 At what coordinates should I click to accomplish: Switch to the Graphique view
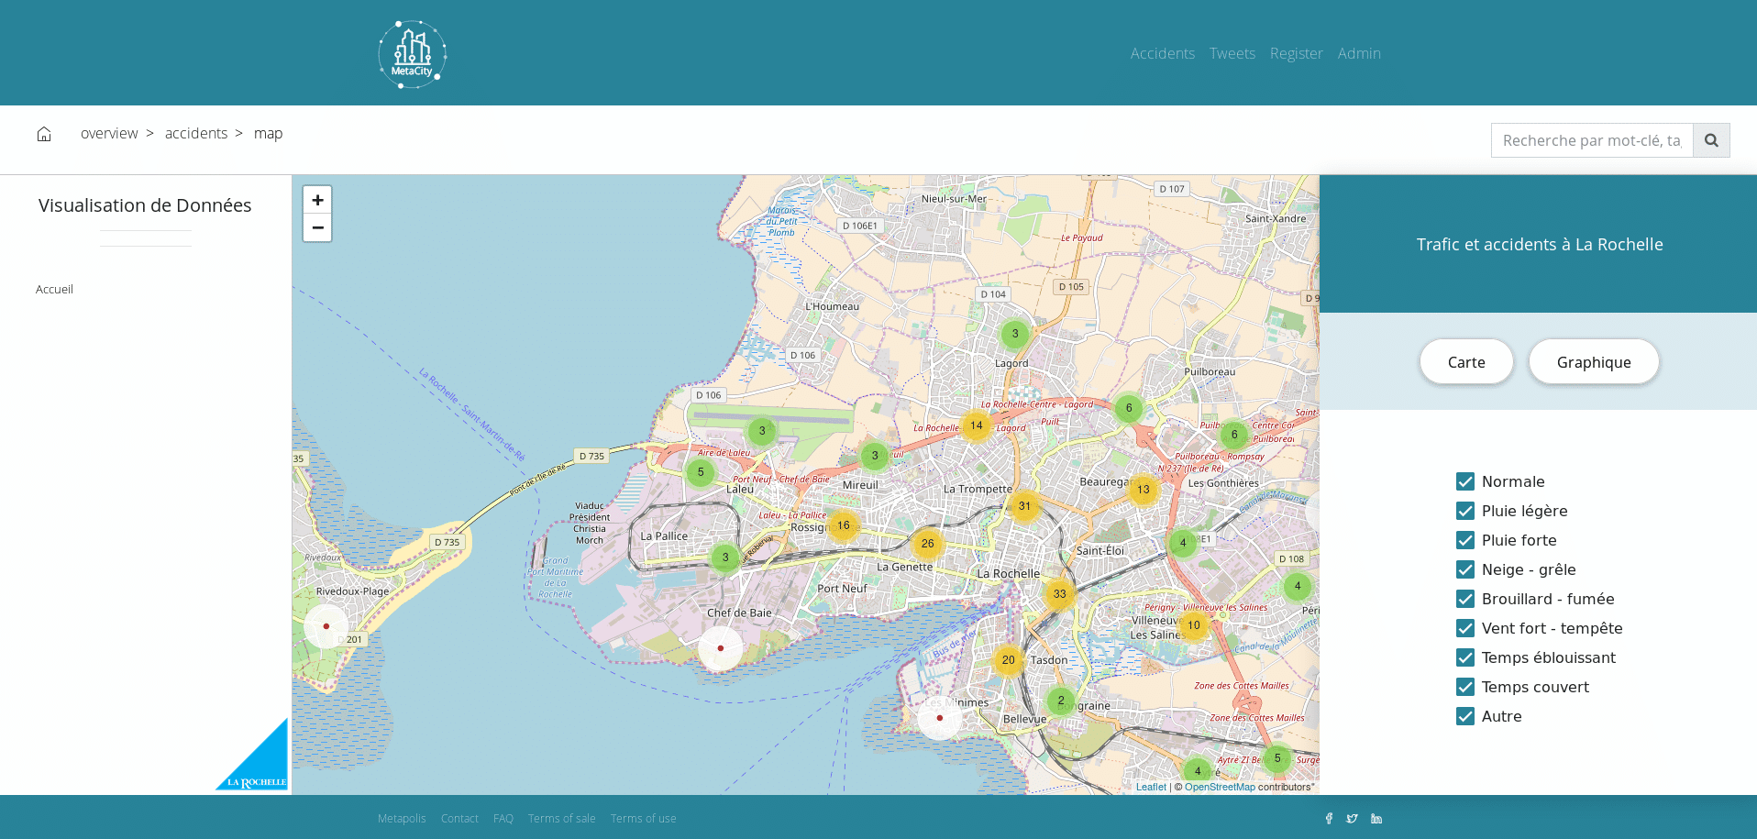(1593, 361)
